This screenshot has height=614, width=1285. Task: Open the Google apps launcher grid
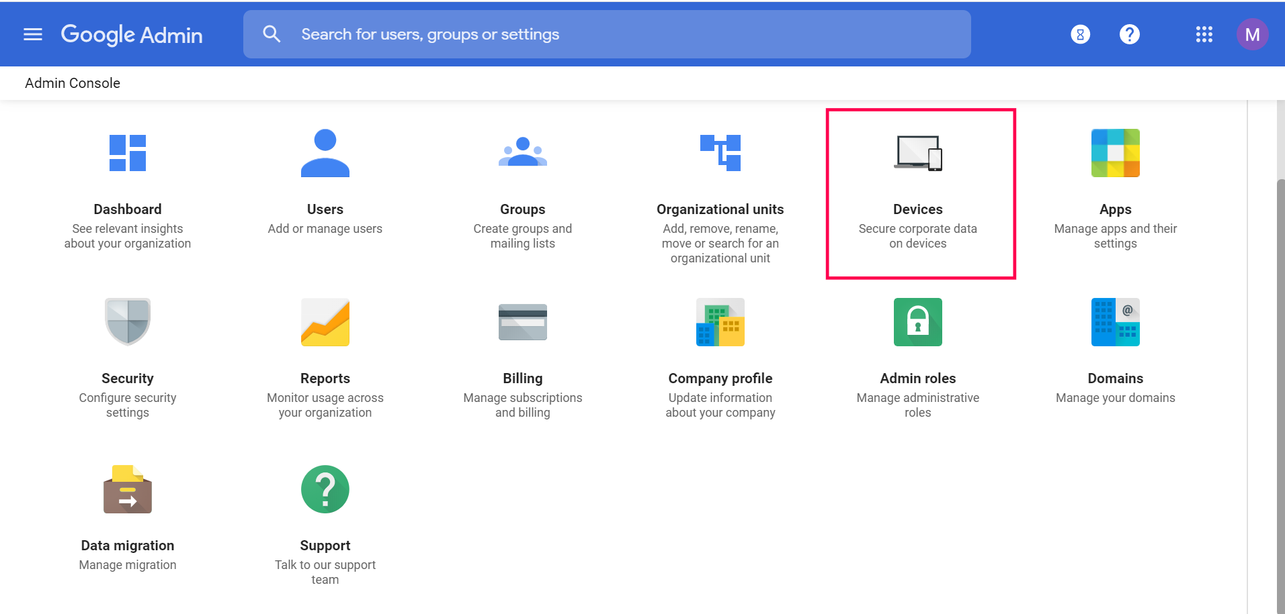(x=1204, y=34)
